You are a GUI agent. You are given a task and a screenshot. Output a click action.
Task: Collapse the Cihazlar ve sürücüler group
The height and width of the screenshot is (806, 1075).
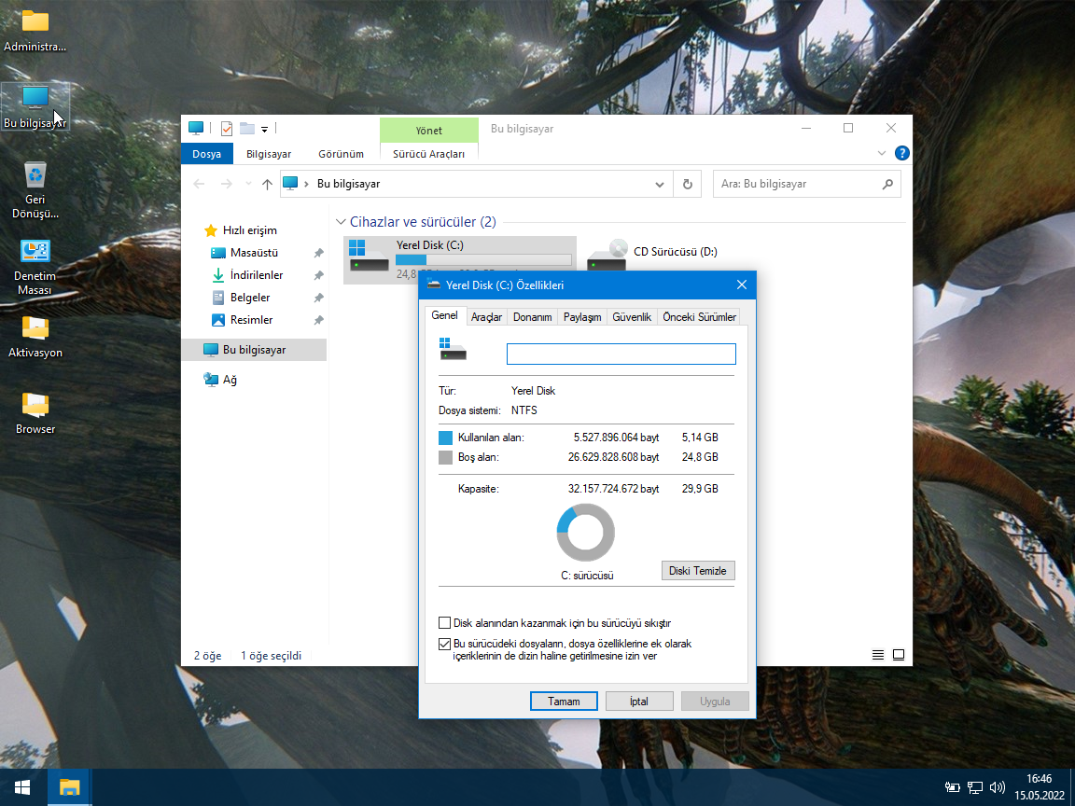tap(340, 222)
